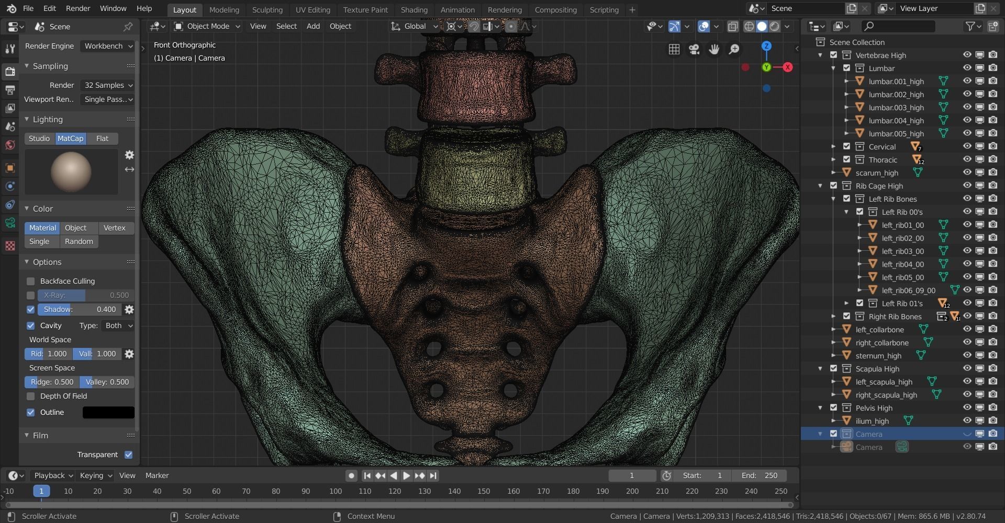Disable the Shadow checkbox
The image size is (1005, 523).
pos(31,309)
